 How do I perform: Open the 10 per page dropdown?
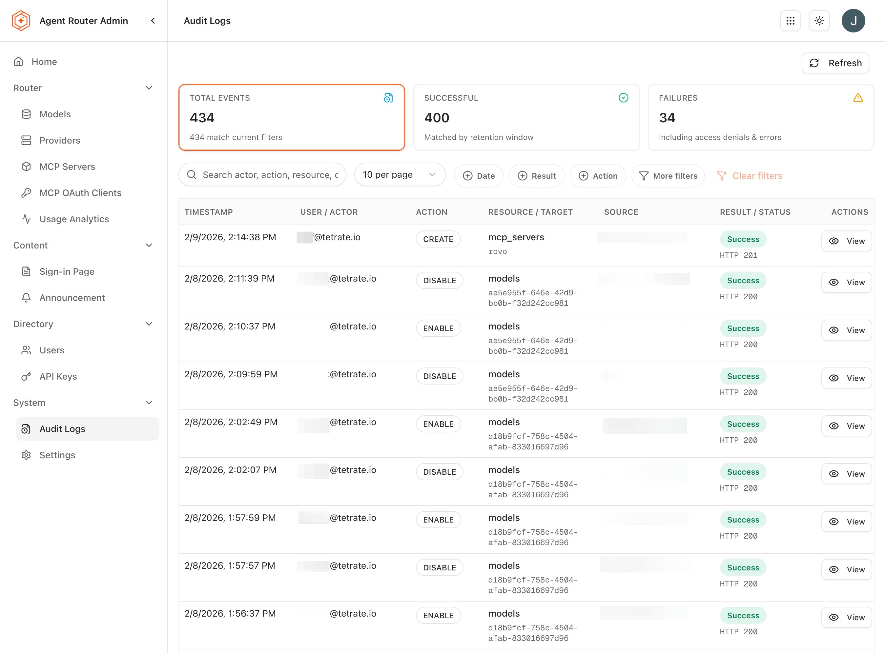click(400, 174)
